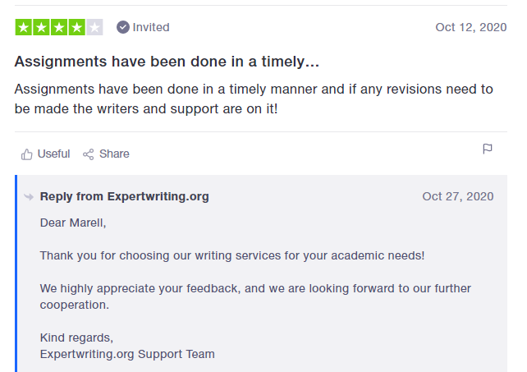Open the review title 'Assignments have been done'
This screenshot has width=527, height=372.
167,62
